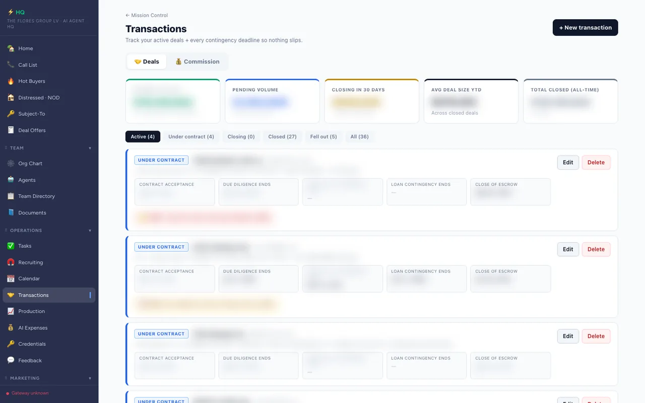Open AI Expenses in sidebar
The width and height of the screenshot is (645, 403).
[49, 328]
